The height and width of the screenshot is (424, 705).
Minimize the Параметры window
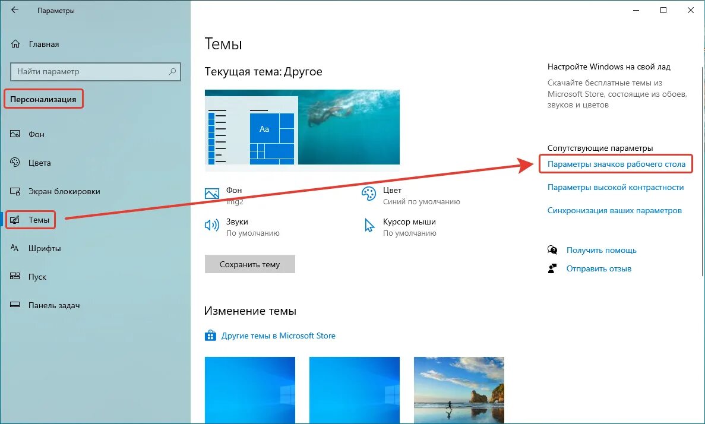pos(636,10)
